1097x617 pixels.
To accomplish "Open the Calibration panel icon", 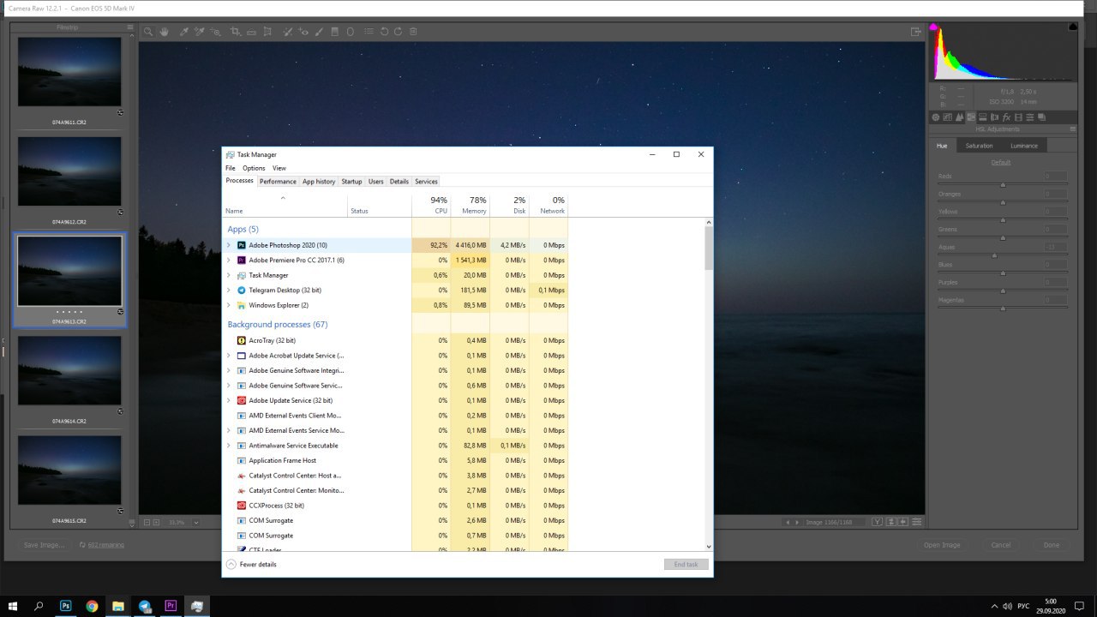I will 1018,117.
